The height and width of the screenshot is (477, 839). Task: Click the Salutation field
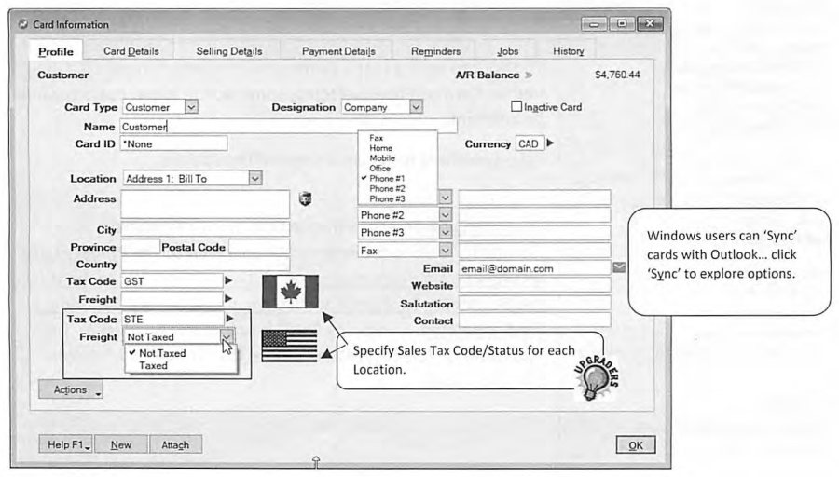click(534, 303)
